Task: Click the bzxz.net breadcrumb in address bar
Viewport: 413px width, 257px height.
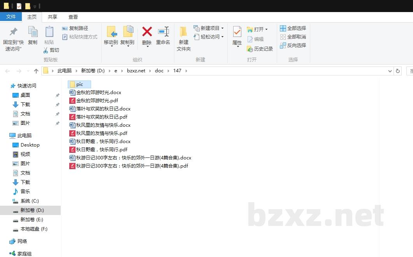Action: point(136,71)
